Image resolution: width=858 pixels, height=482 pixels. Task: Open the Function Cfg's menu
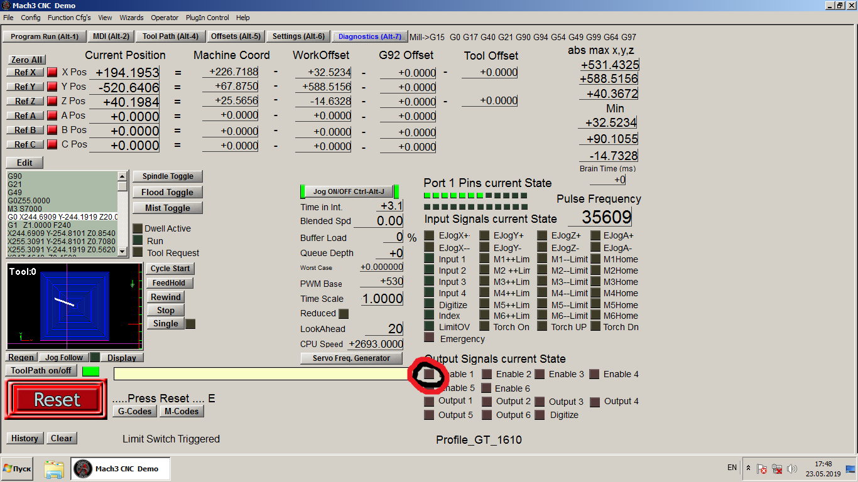(x=69, y=18)
